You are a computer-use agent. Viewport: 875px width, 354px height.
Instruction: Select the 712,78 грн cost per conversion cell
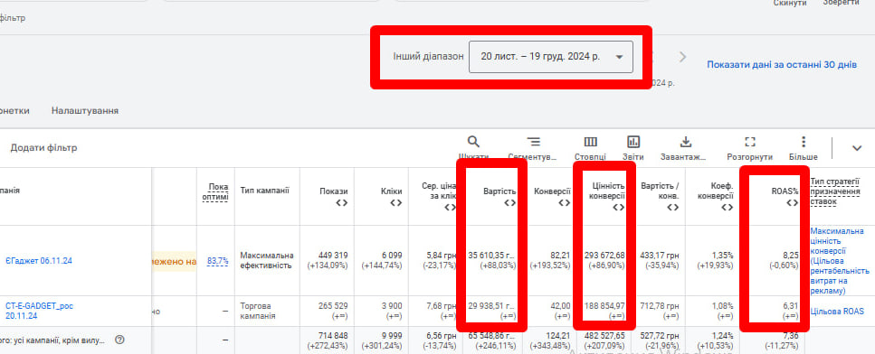[x=659, y=306]
